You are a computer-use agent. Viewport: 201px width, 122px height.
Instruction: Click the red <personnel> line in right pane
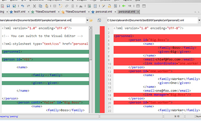click(x=157, y=36)
